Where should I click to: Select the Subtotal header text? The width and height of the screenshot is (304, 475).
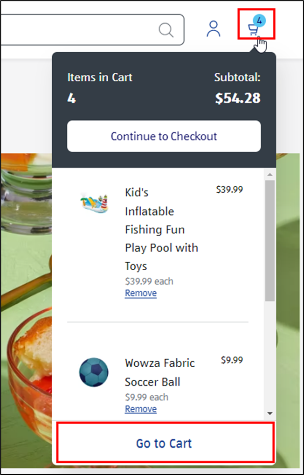click(237, 77)
